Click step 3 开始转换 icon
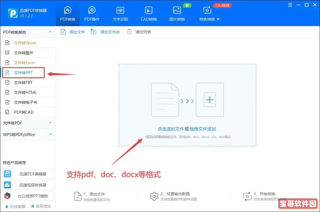 coord(247,196)
